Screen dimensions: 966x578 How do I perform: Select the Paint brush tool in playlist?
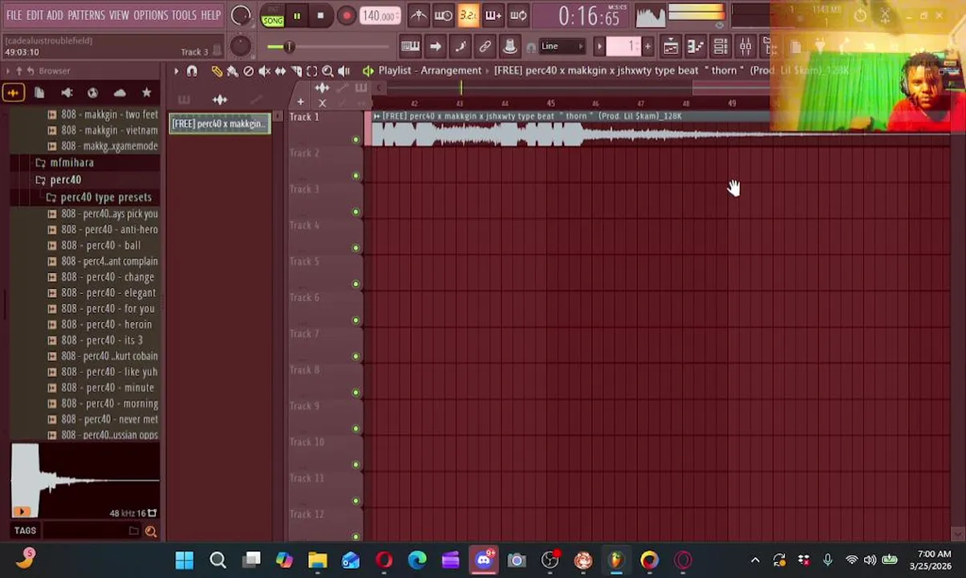click(x=233, y=71)
